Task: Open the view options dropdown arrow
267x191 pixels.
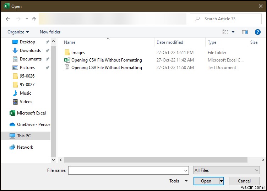Action: [x=233, y=32]
